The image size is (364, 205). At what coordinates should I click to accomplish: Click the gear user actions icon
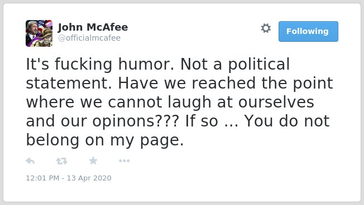[x=266, y=28]
